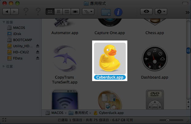The image size is (191, 124).
Task: Click the scrollbar down arrow
Action: 188,107
